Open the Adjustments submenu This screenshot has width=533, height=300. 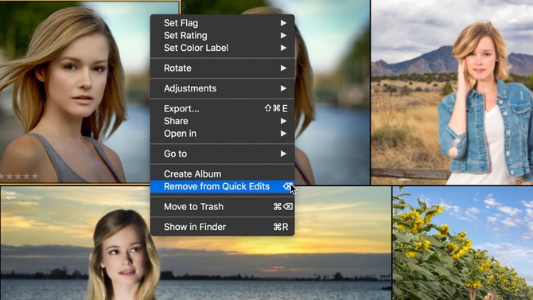(x=222, y=88)
